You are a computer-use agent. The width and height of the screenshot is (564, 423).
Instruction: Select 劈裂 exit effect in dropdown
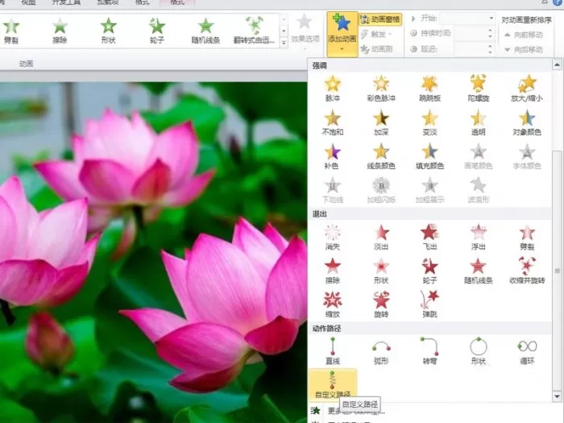point(527,237)
